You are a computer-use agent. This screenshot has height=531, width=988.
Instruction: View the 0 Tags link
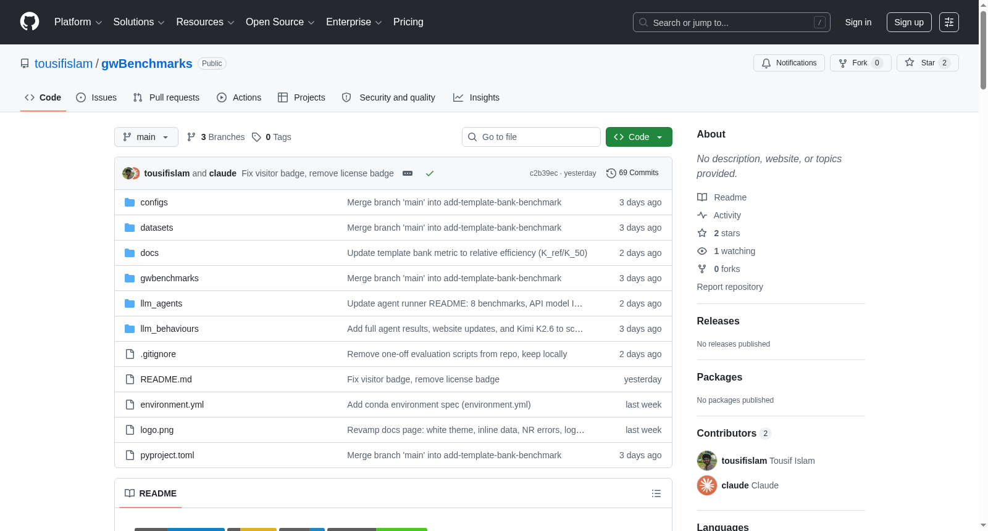coord(272,137)
